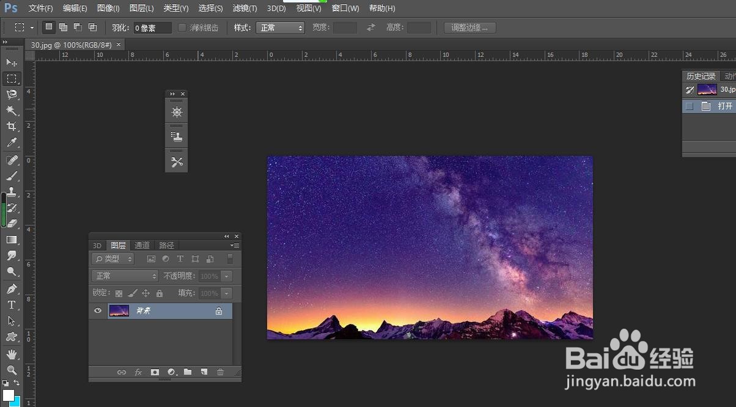The image size is (736, 407).
Task: Click the feather (羽化) input field
Action: (x=152, y=28)
